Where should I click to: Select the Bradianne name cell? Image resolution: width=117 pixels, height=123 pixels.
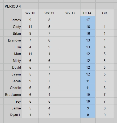tap(13, 94)
